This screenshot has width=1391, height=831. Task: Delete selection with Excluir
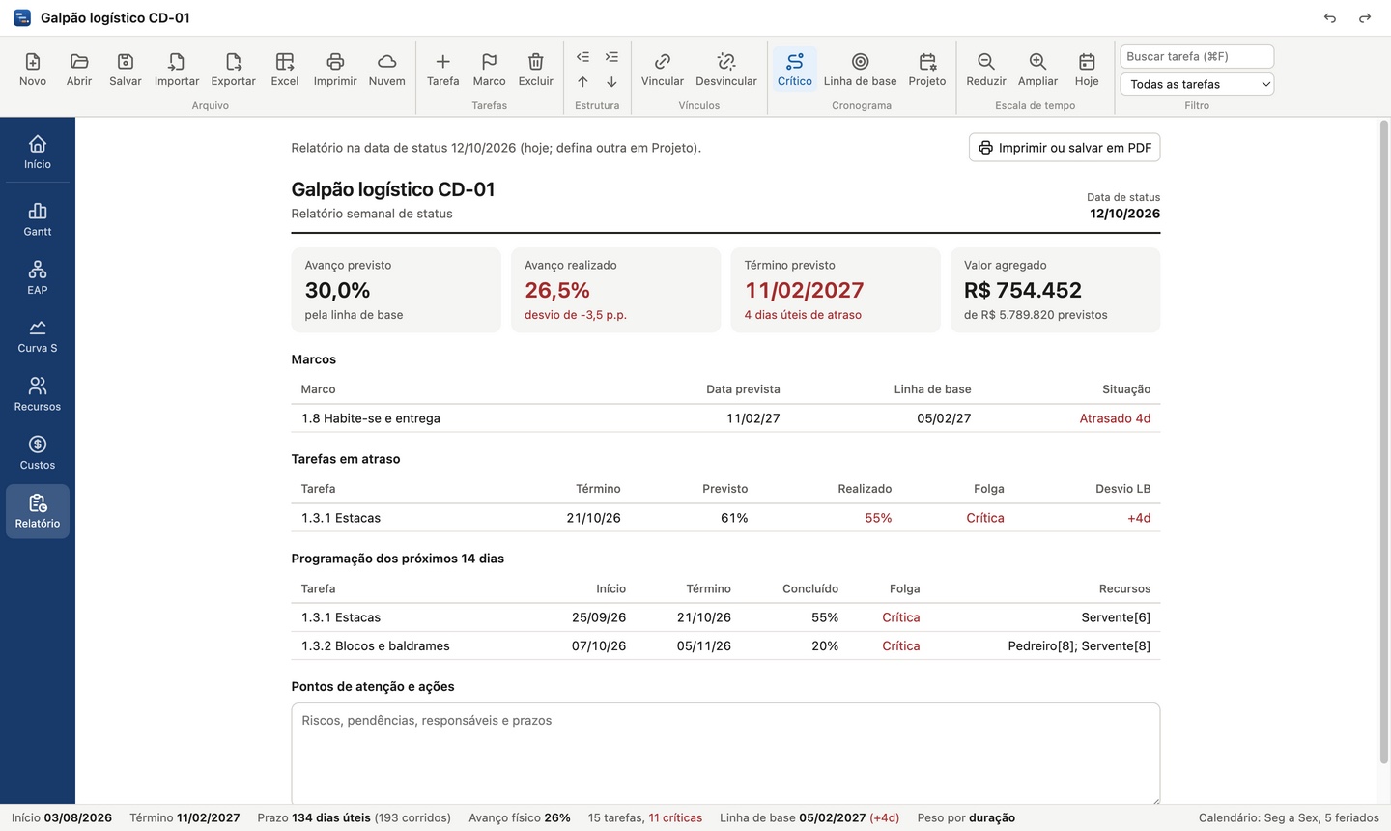(536, 70)
